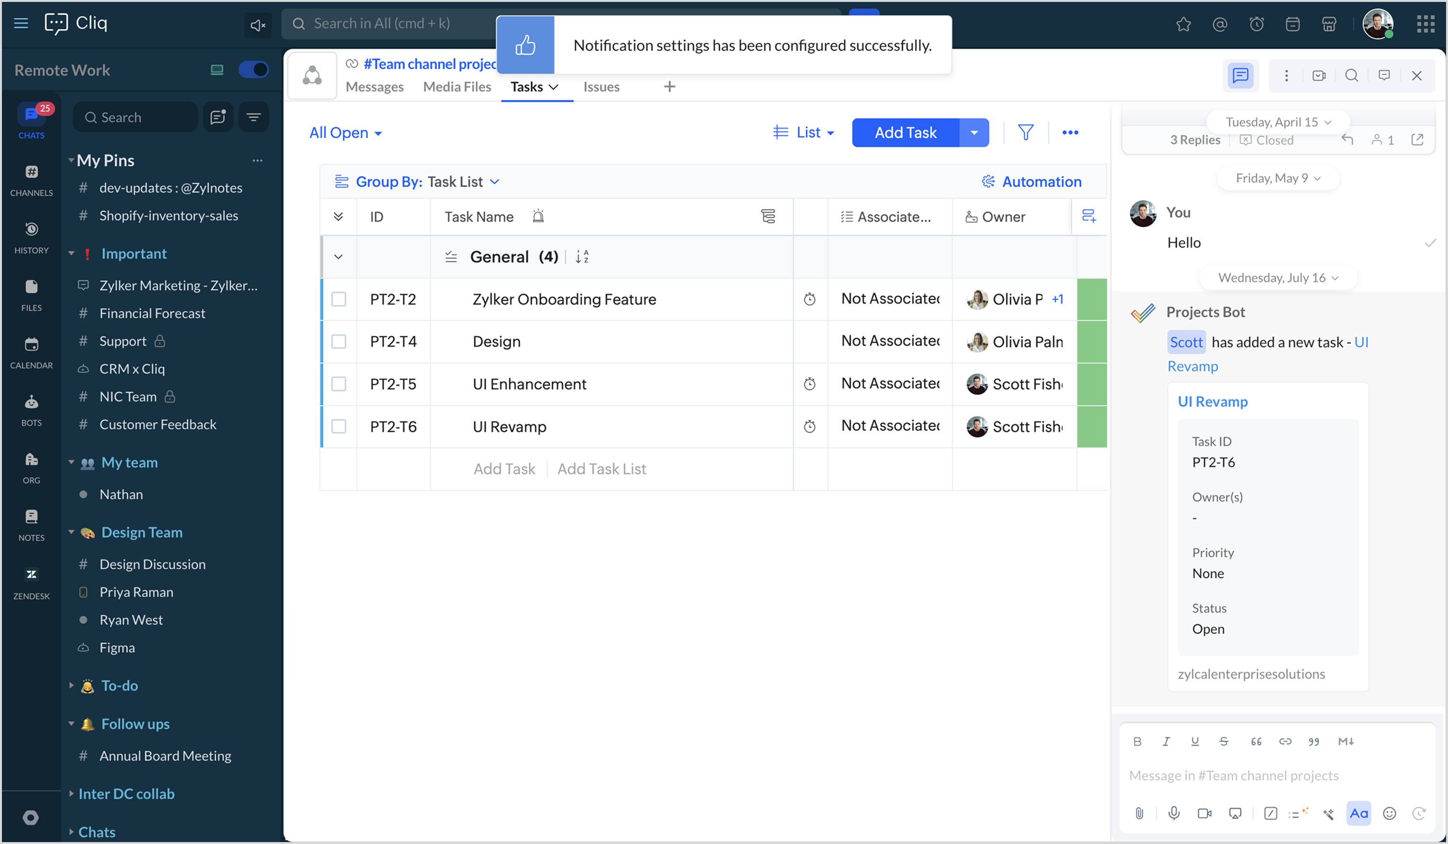Toggle the Remote Work switch
Screen dimensions: 1448x844
(x=253, y=70)
